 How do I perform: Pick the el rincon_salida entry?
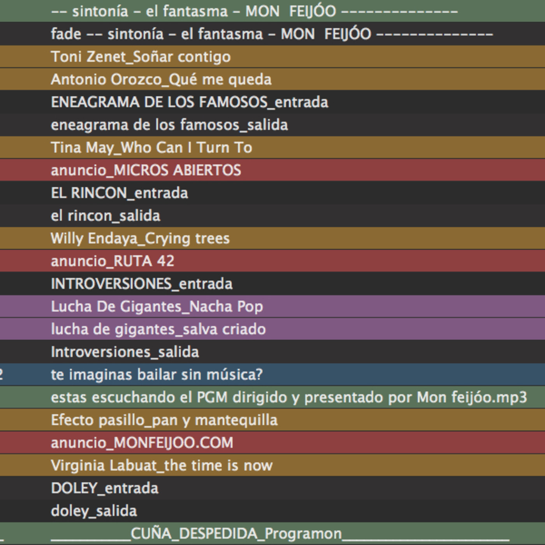105,216
